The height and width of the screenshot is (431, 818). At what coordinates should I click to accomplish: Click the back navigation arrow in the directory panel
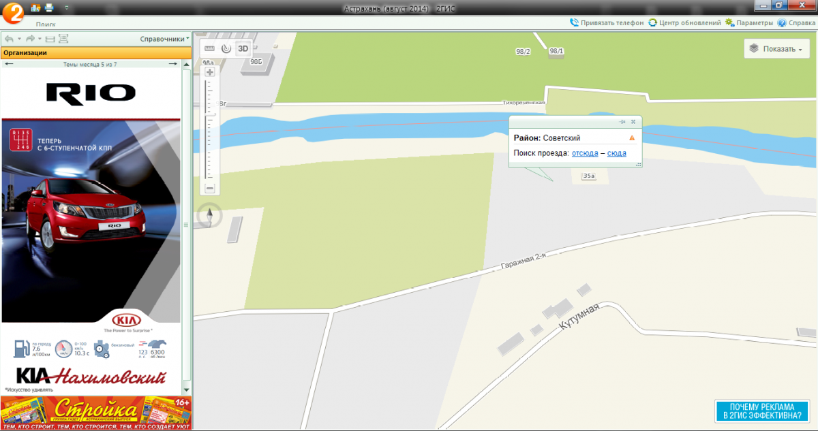coord(9,39)
